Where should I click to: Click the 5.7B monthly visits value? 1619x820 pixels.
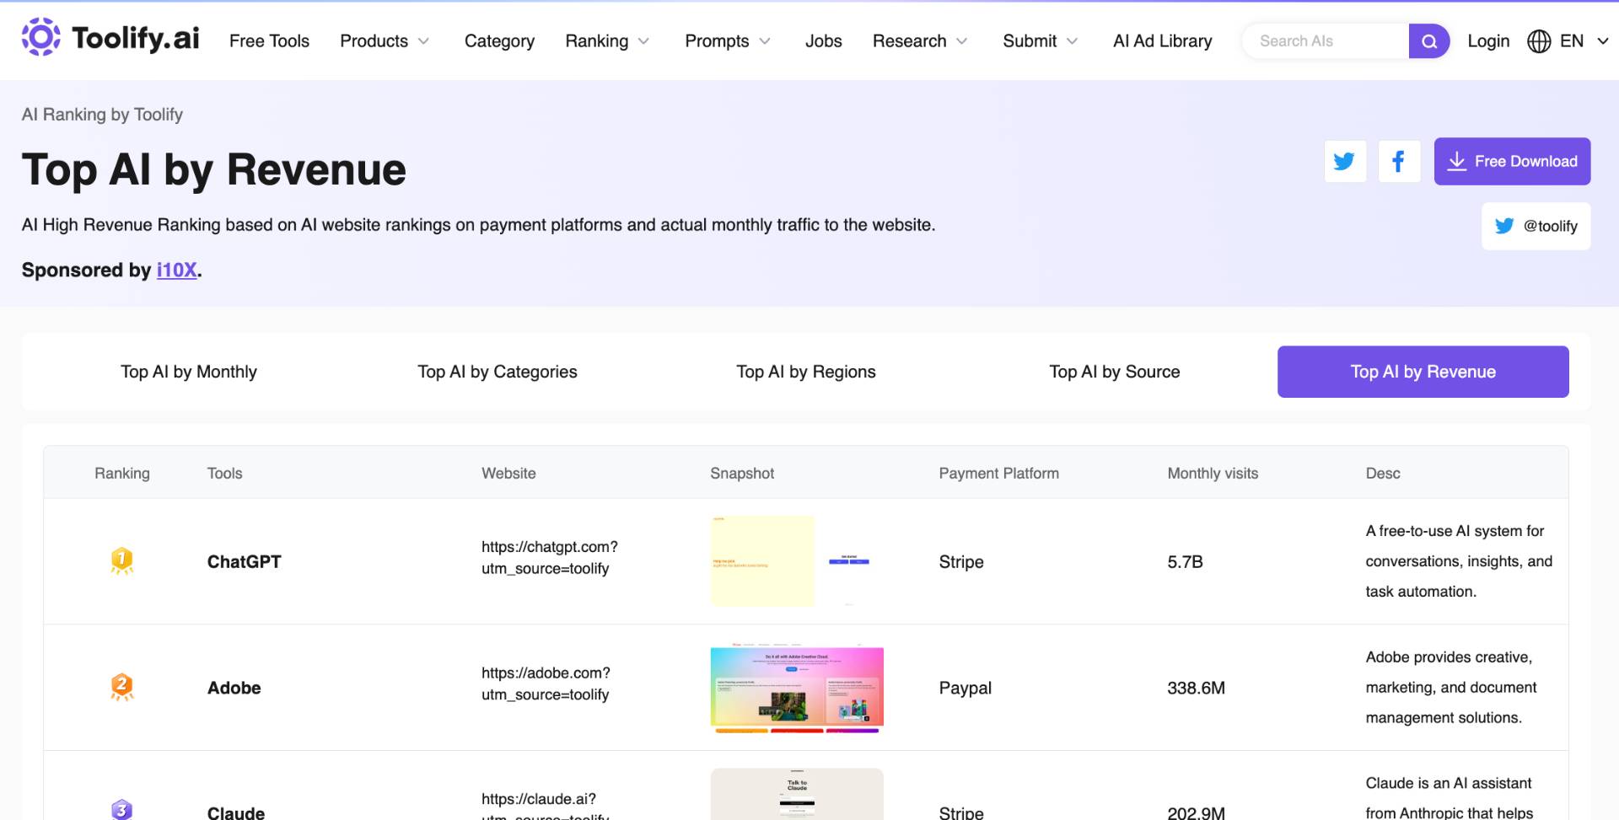pos(1186,561)
